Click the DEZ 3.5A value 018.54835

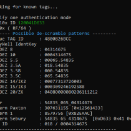click(57, 65)
